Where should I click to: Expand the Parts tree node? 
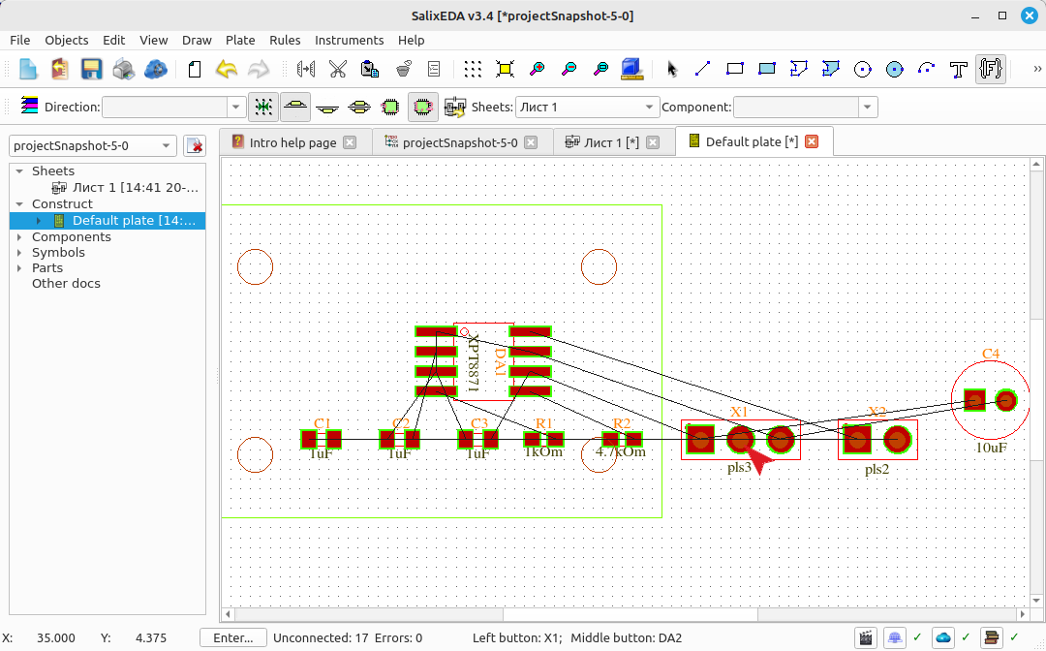tap(19, 268)
